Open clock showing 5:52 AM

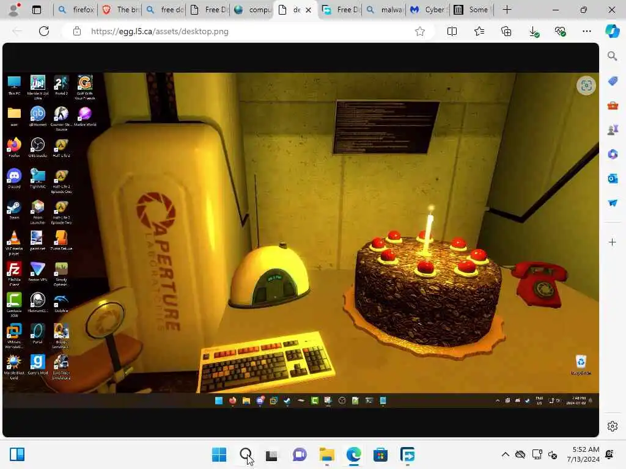tap(583, 454)
